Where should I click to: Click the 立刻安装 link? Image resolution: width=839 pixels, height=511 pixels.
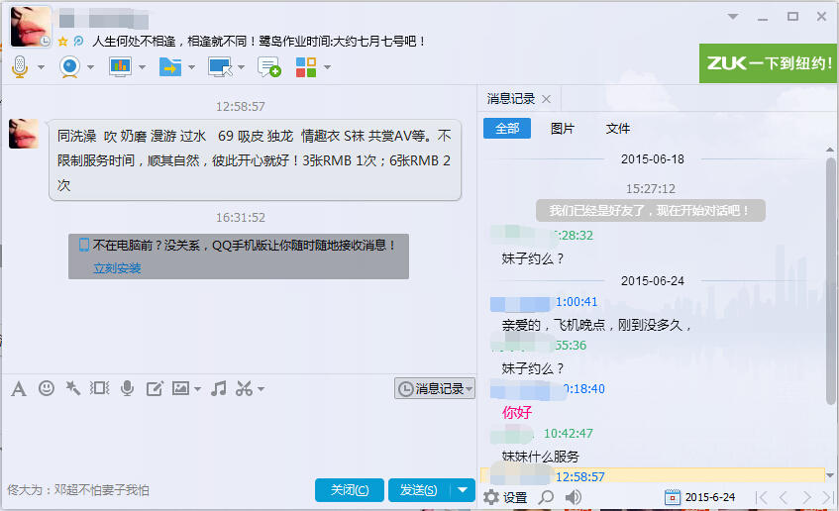(117, 268)
